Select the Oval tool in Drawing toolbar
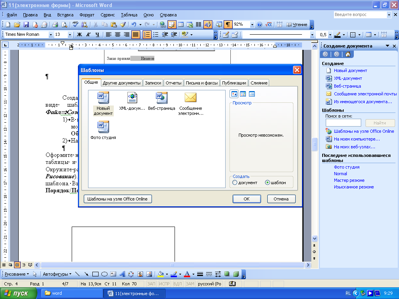The height and width of the screenshot is (299, 399). (104, 274)
